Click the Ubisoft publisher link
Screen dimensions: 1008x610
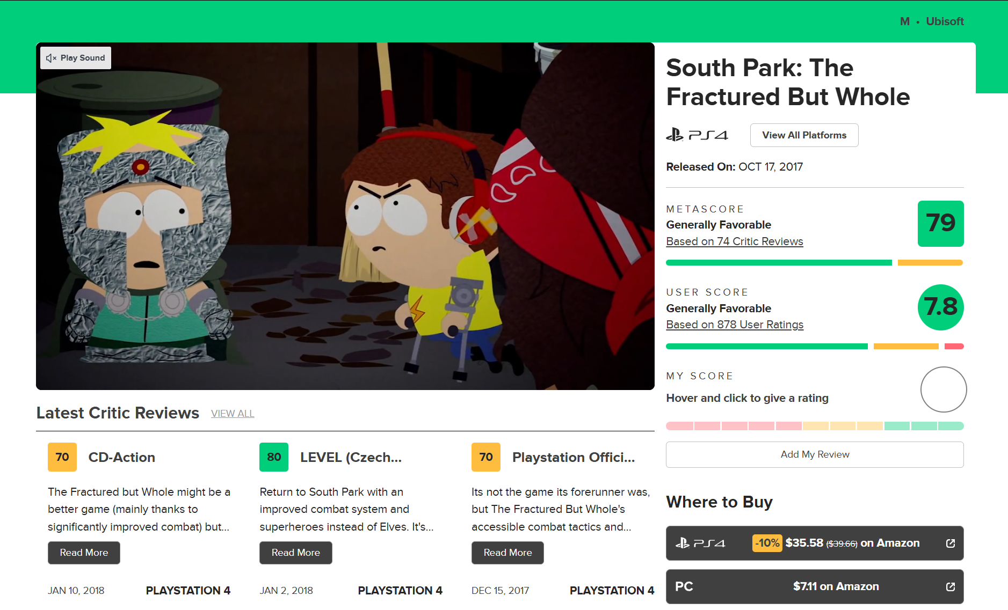(x=945, y=21)
